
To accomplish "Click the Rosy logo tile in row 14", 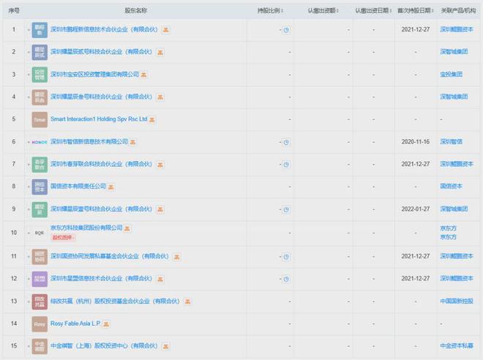I will [40, 324].
